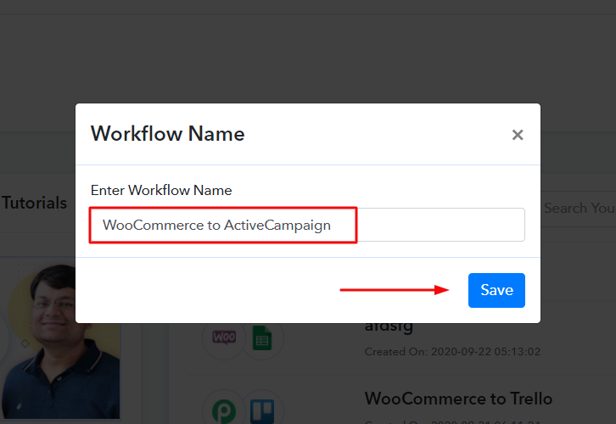Open the WooCommerce to Trello workflow
Image resolution: width=616 pixels, height=424 pixels.
(458, 399)
